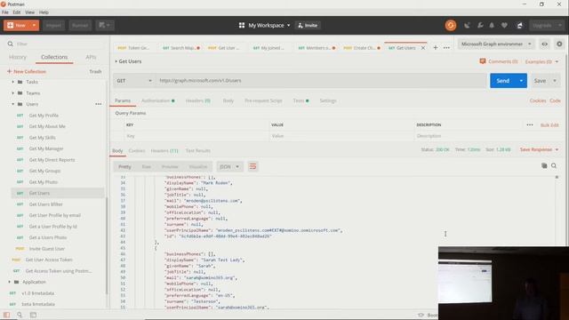Click the New Collection link
The width and height of the screenshot is (569, 320).
pyautogui.click(x=27, y=71)
